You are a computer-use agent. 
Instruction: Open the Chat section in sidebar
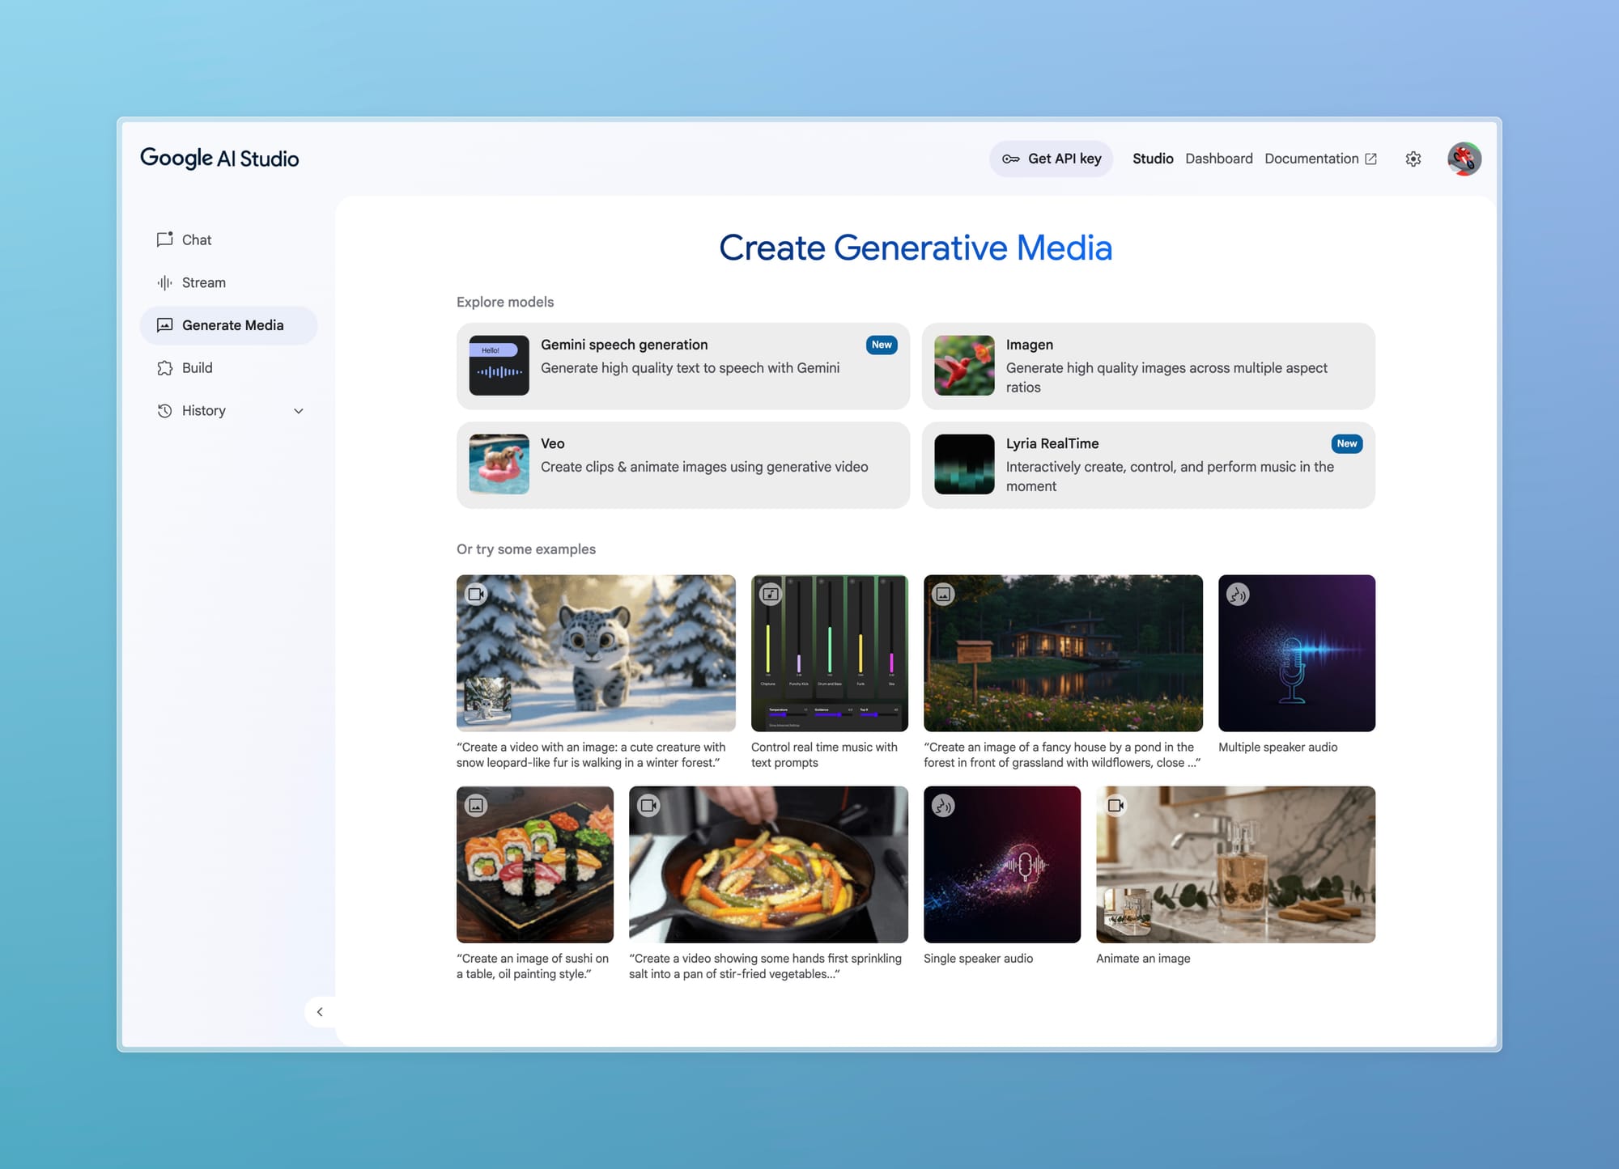tap(165, 239)
